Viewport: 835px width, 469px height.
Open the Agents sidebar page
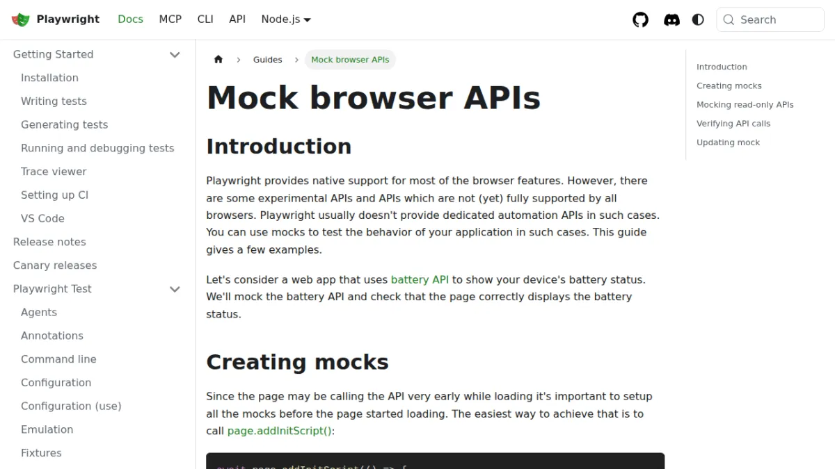(39, 313)
